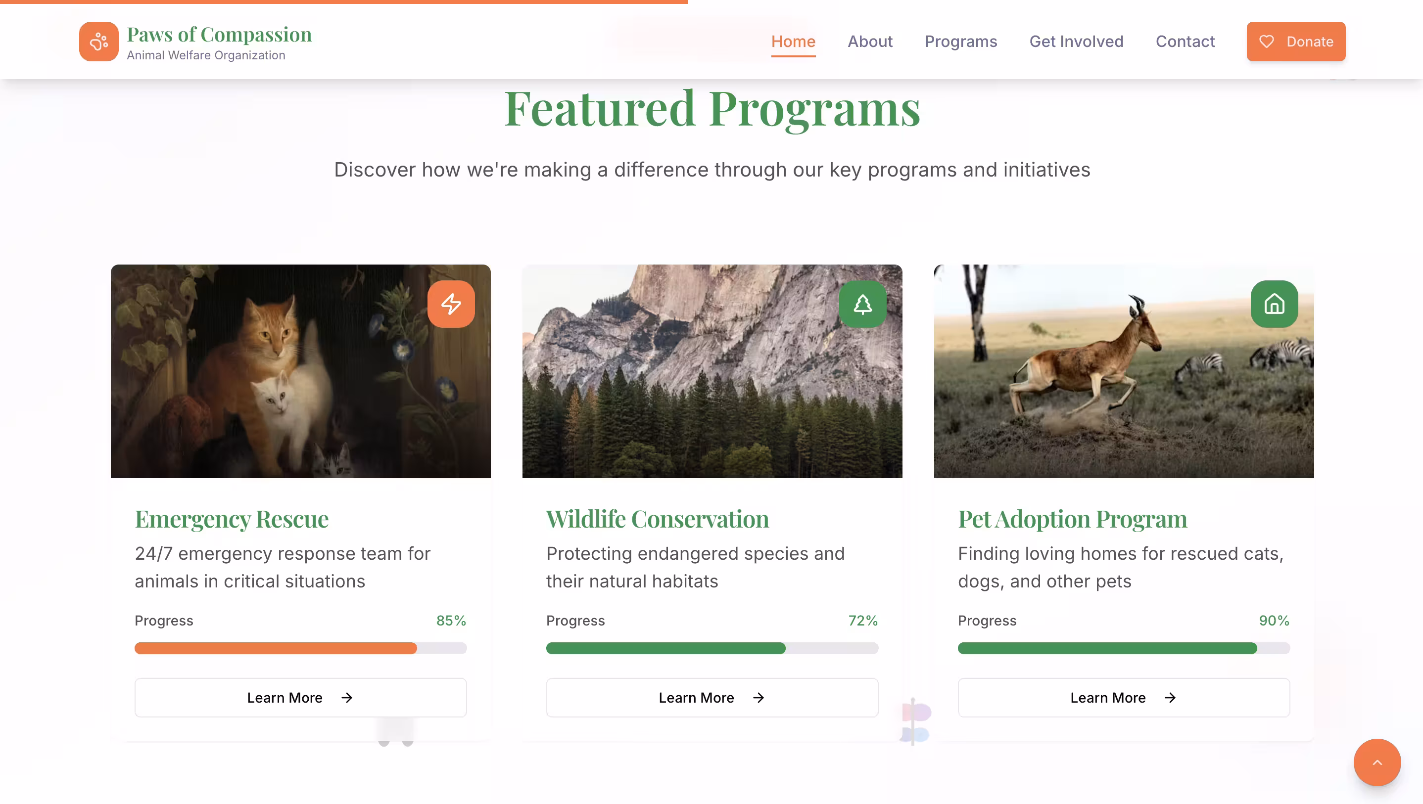The height and width of the screenshot is (804, 1423).
Task: Click the Emergency Rescue card title
Action: click(232, 519)
